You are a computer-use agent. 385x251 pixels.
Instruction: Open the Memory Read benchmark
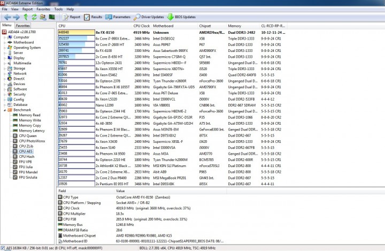tap(29, 115)
